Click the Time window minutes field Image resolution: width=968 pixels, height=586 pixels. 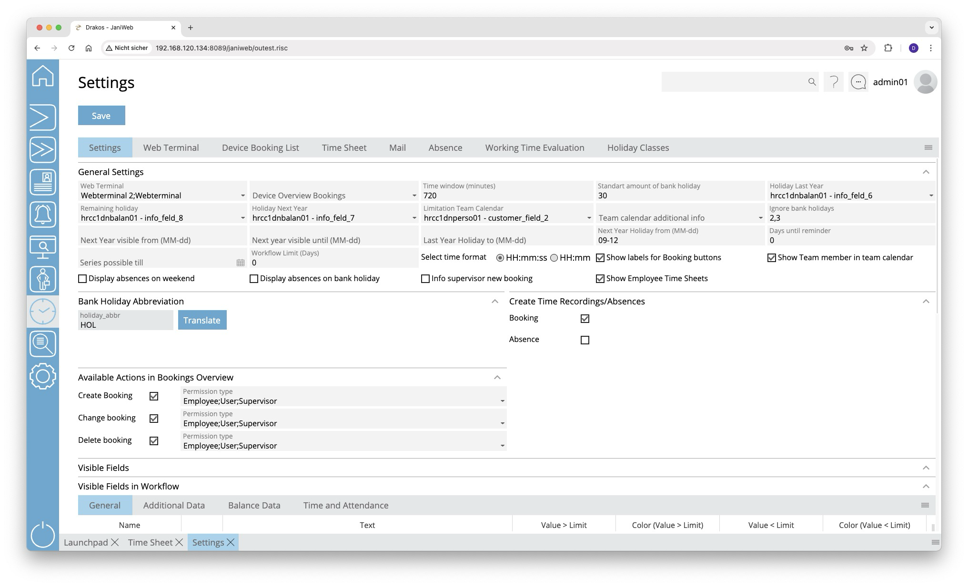tap(505, 195)
